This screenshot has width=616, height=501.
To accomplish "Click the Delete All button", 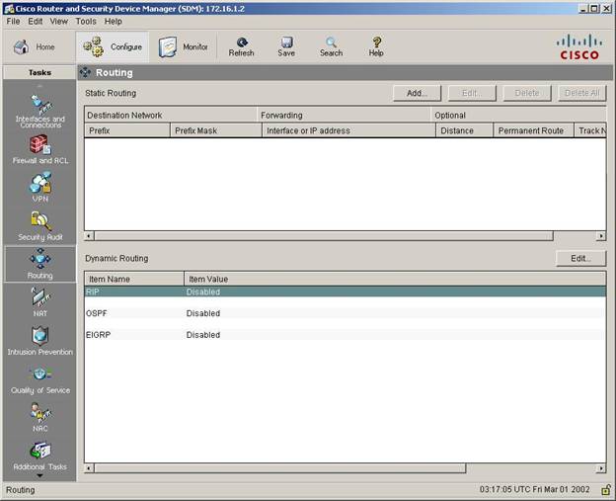I will point(581,93).
